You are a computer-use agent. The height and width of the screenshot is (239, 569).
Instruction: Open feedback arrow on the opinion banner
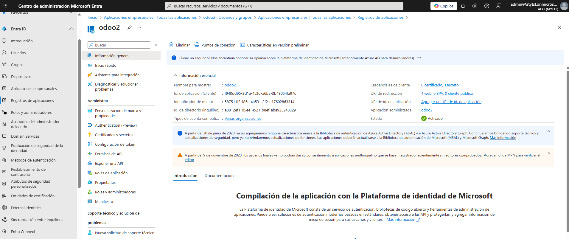(419, 58)
